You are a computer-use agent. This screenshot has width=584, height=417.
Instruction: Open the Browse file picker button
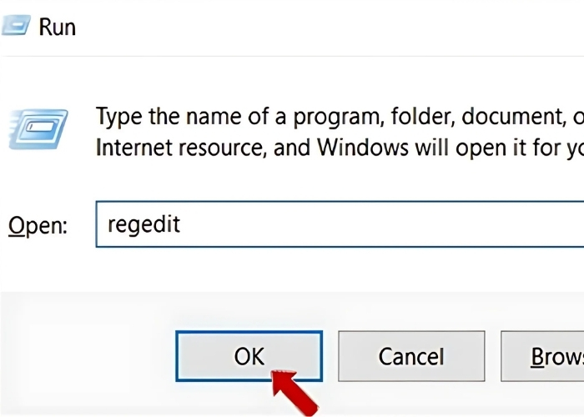click(544, 356)
